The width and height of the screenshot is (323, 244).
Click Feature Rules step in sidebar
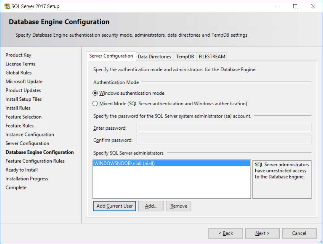(x=20, y=126)
